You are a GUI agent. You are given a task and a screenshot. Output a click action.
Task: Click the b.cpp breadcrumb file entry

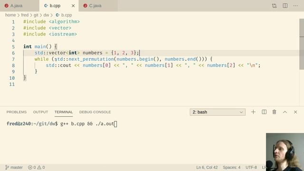[64, 15]
